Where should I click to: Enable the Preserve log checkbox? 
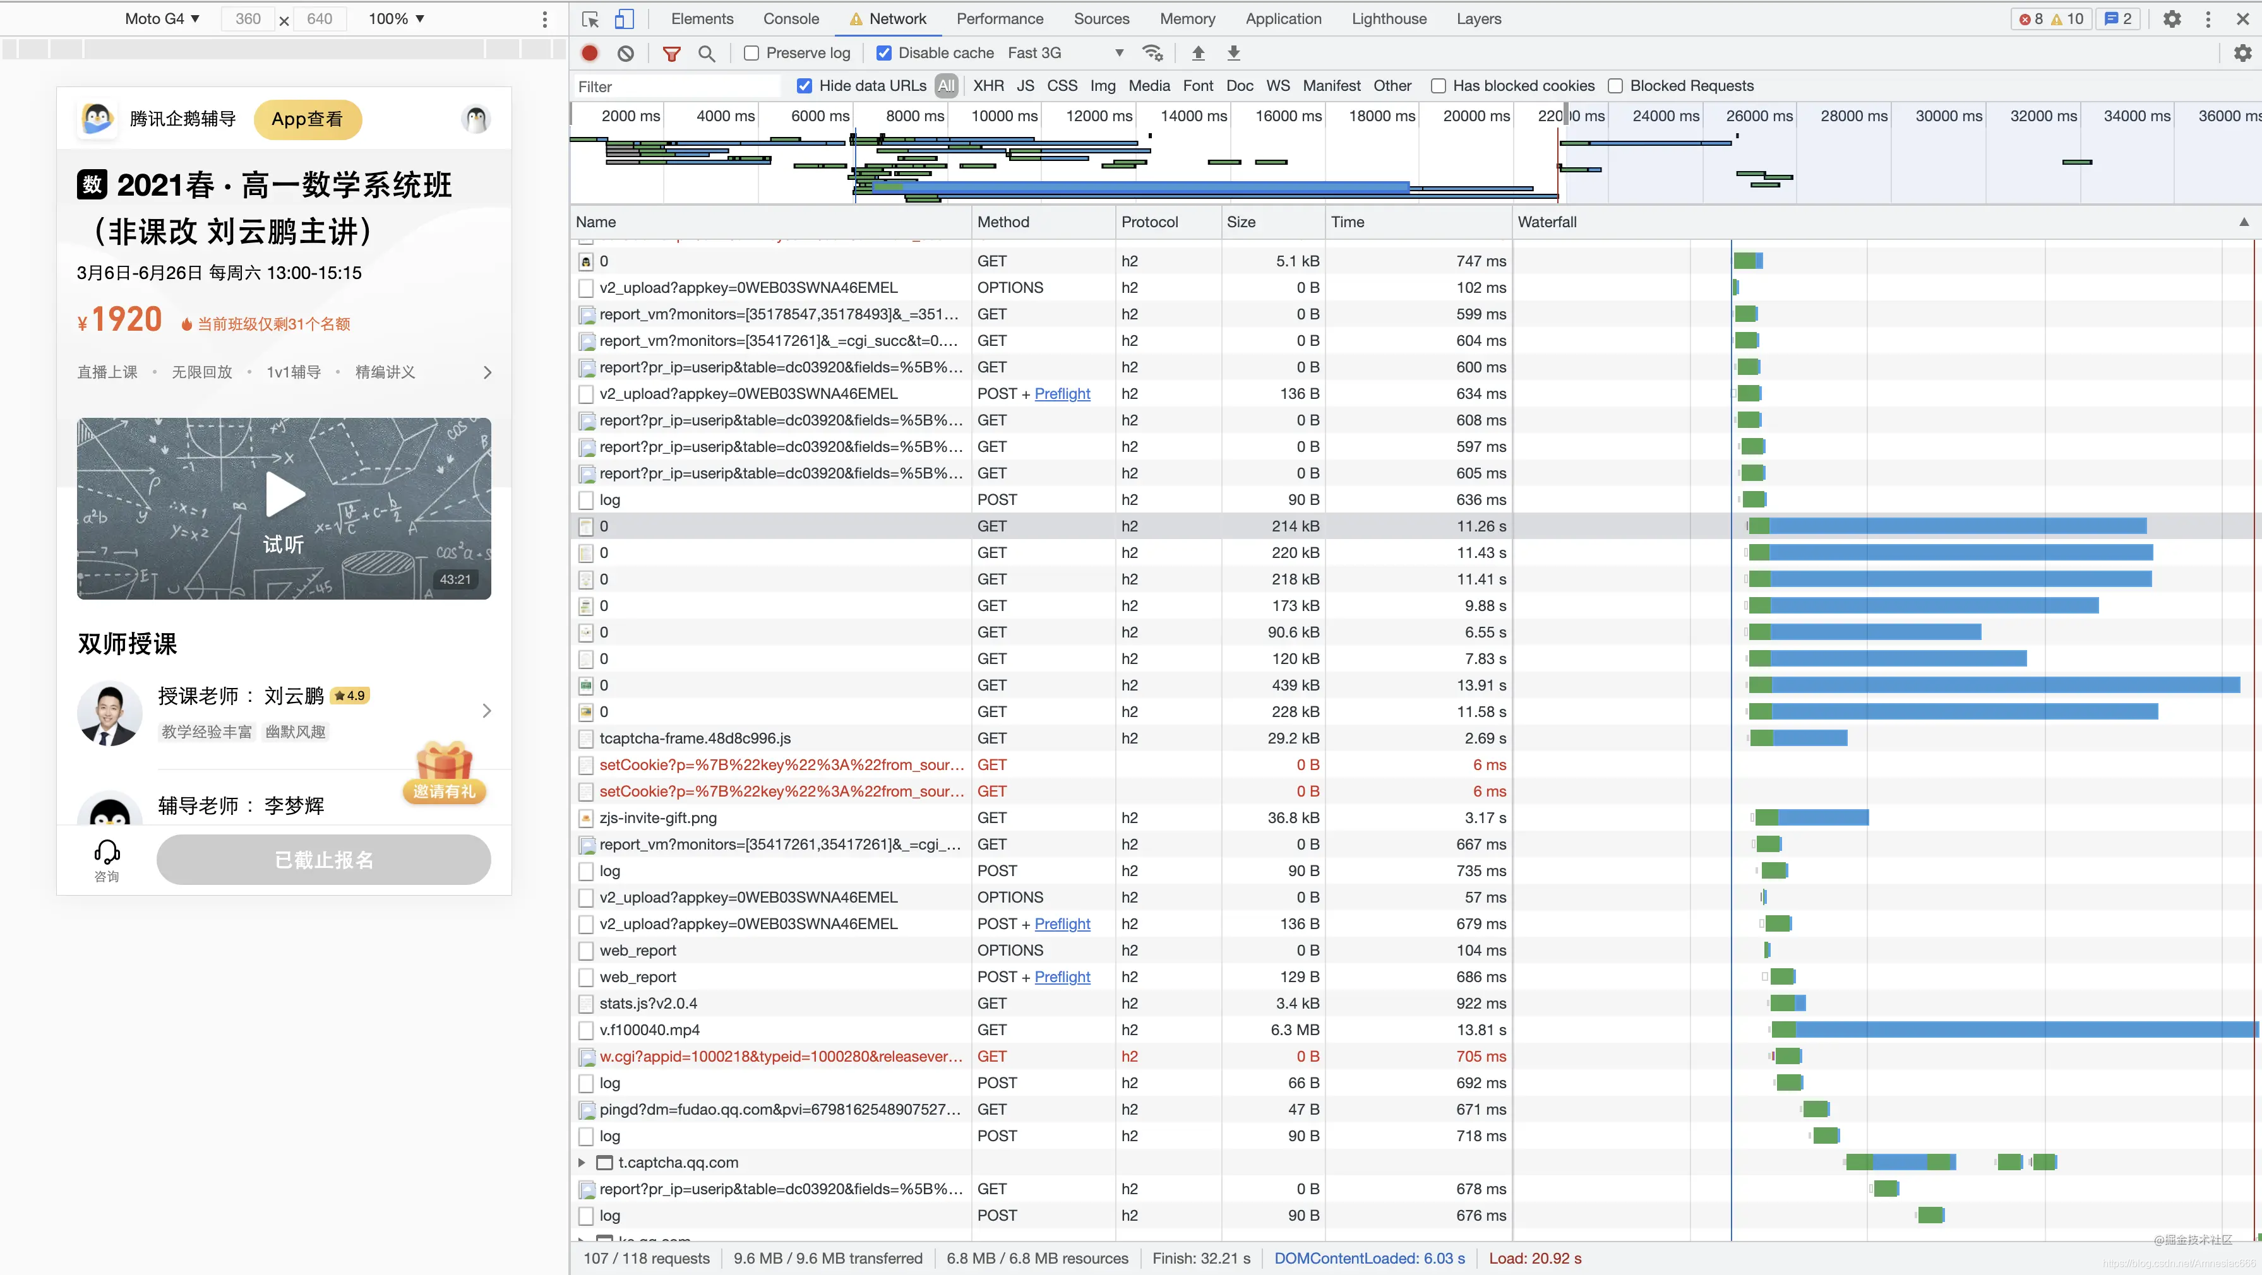click(x=751, y=54)
